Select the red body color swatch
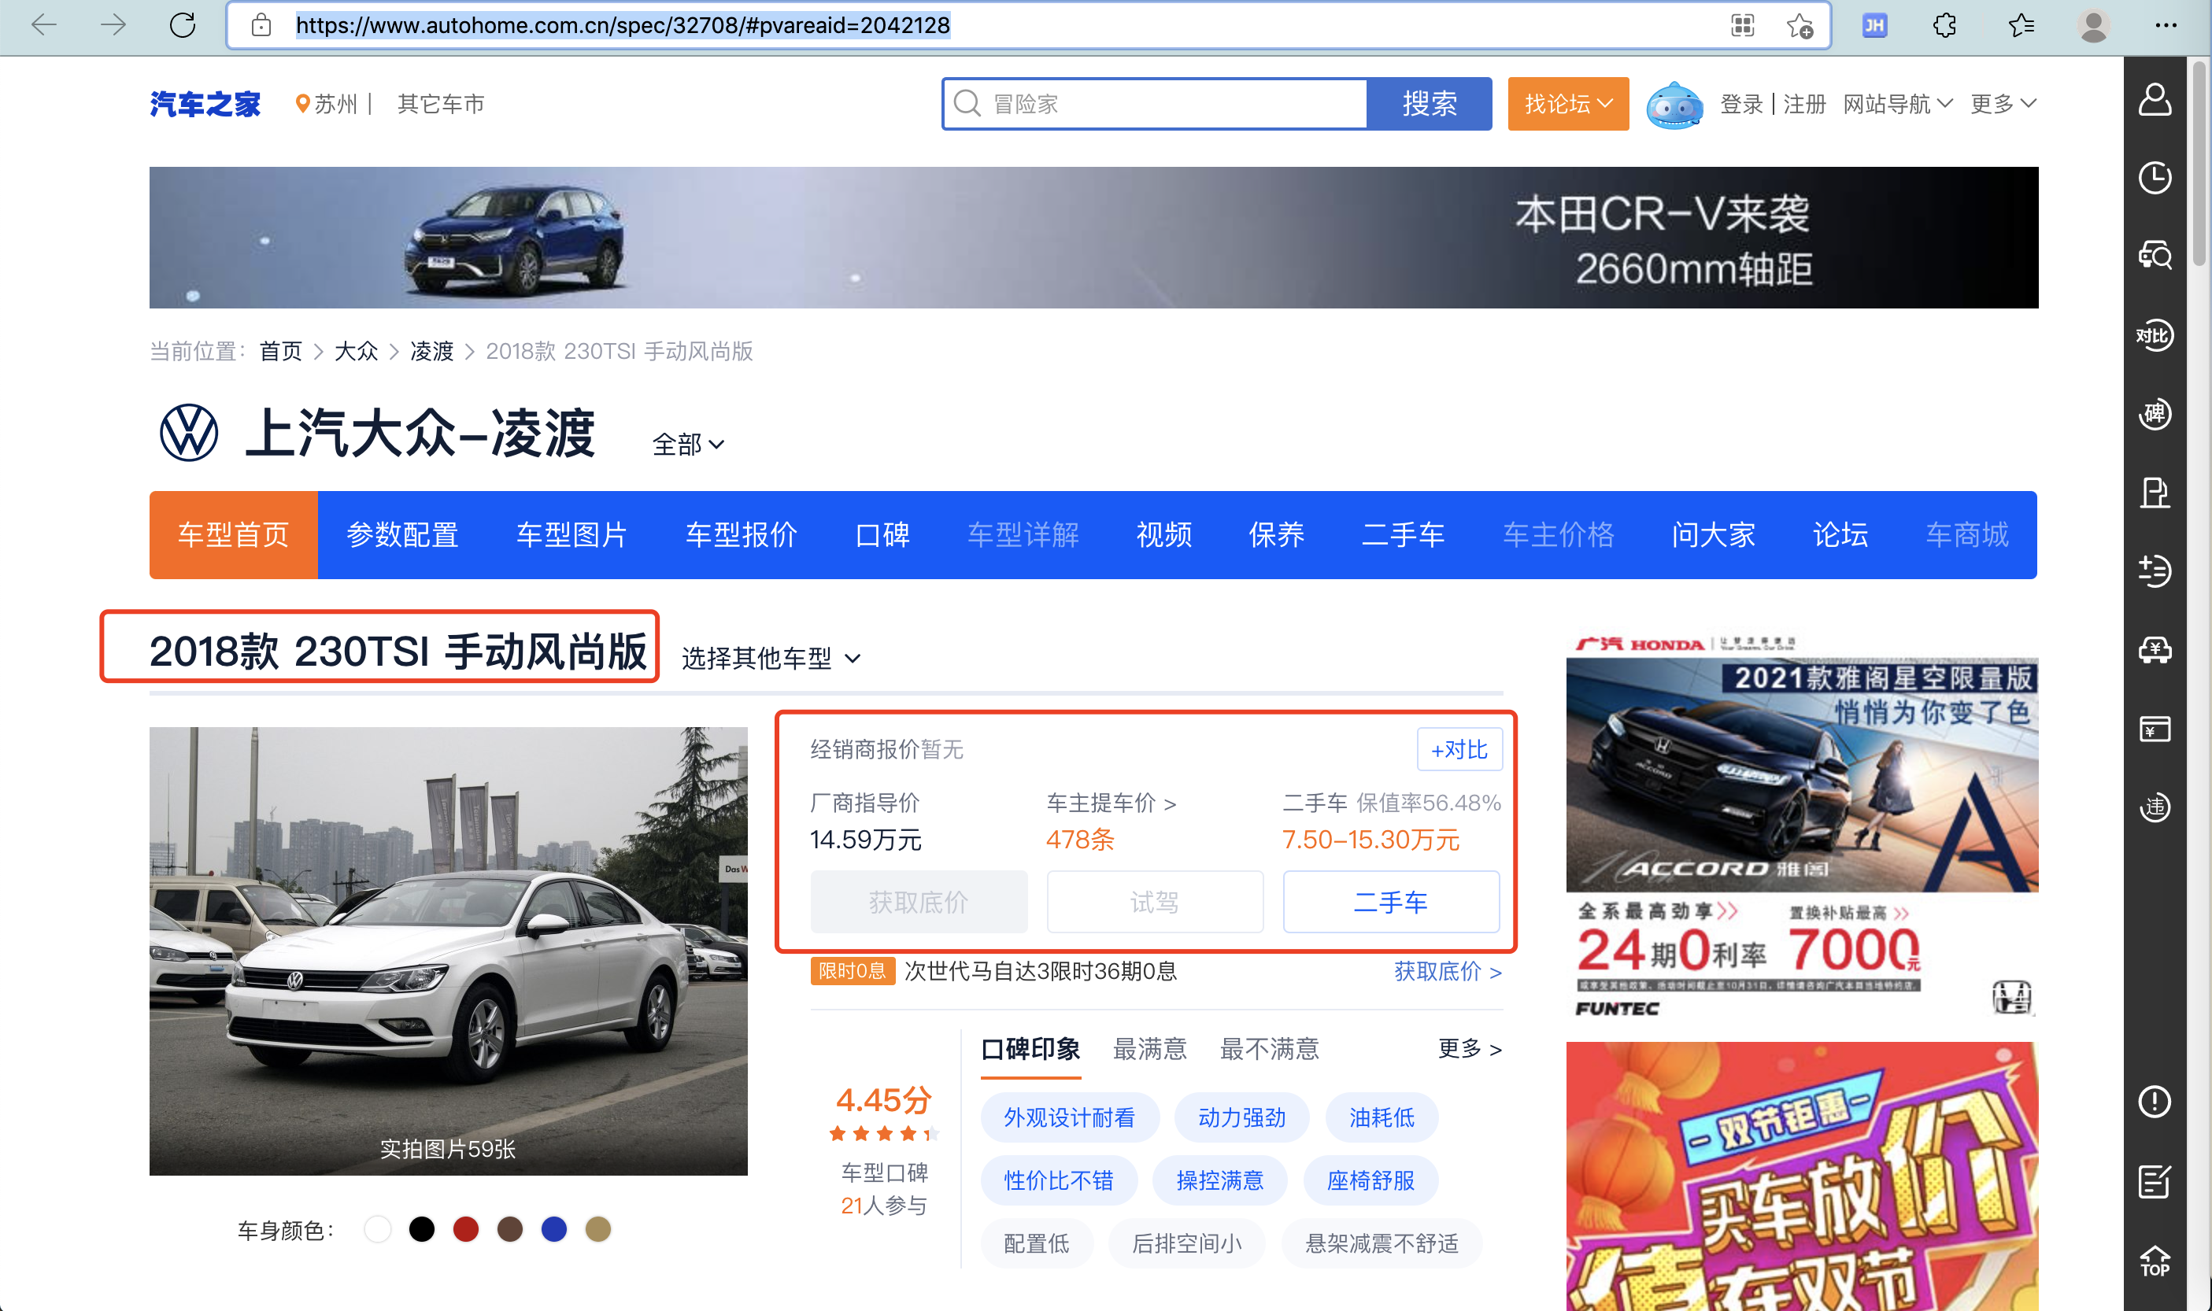The height and width of the screenshot is (1311, 2212). 466,1229
